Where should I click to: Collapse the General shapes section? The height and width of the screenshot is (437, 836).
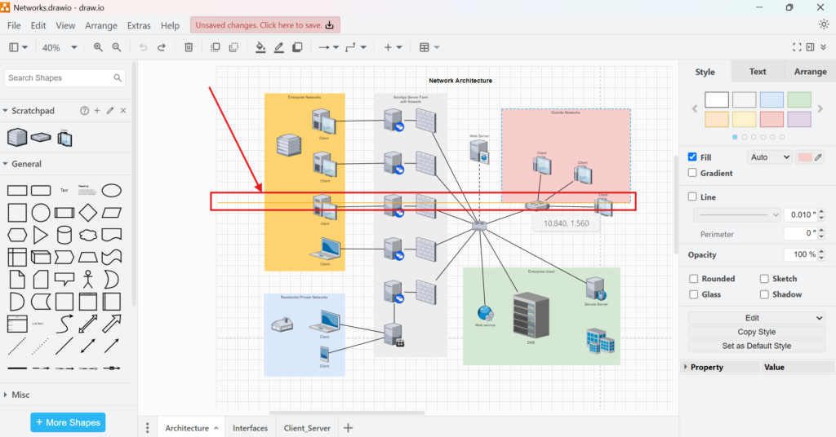point(26,164)
